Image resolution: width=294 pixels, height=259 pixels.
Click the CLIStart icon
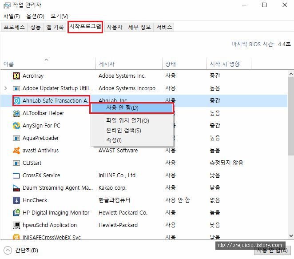16,163
